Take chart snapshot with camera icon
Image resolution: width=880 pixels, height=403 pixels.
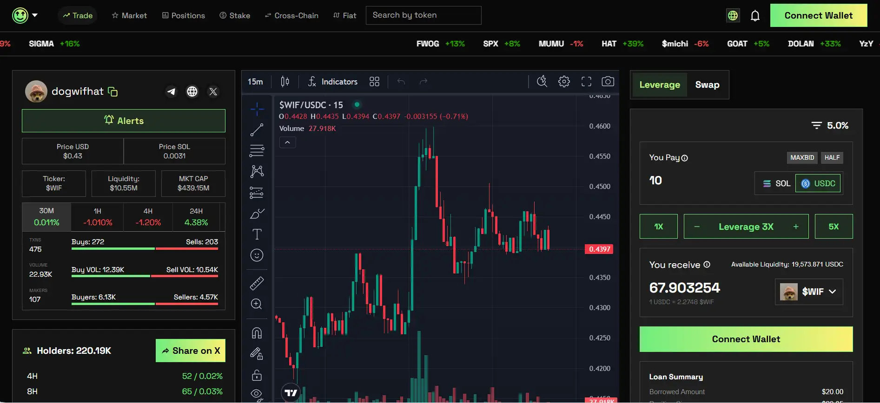(608, 82)
